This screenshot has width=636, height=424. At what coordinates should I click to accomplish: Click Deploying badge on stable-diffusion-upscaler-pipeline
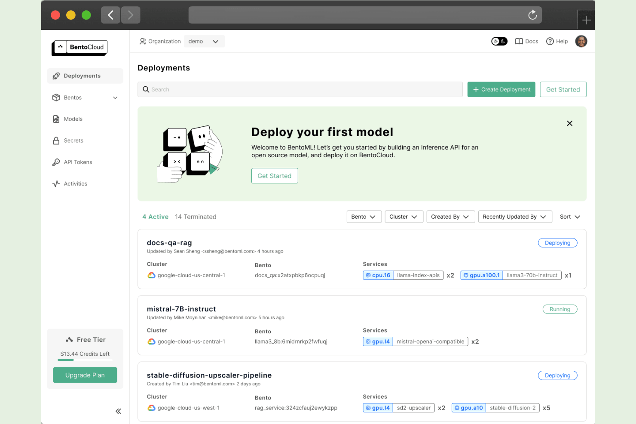click(557, 375)
